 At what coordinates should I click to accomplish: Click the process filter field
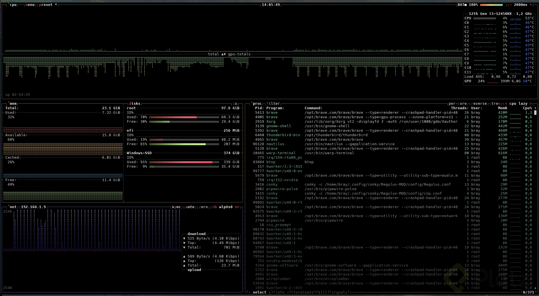pos(273,104)
